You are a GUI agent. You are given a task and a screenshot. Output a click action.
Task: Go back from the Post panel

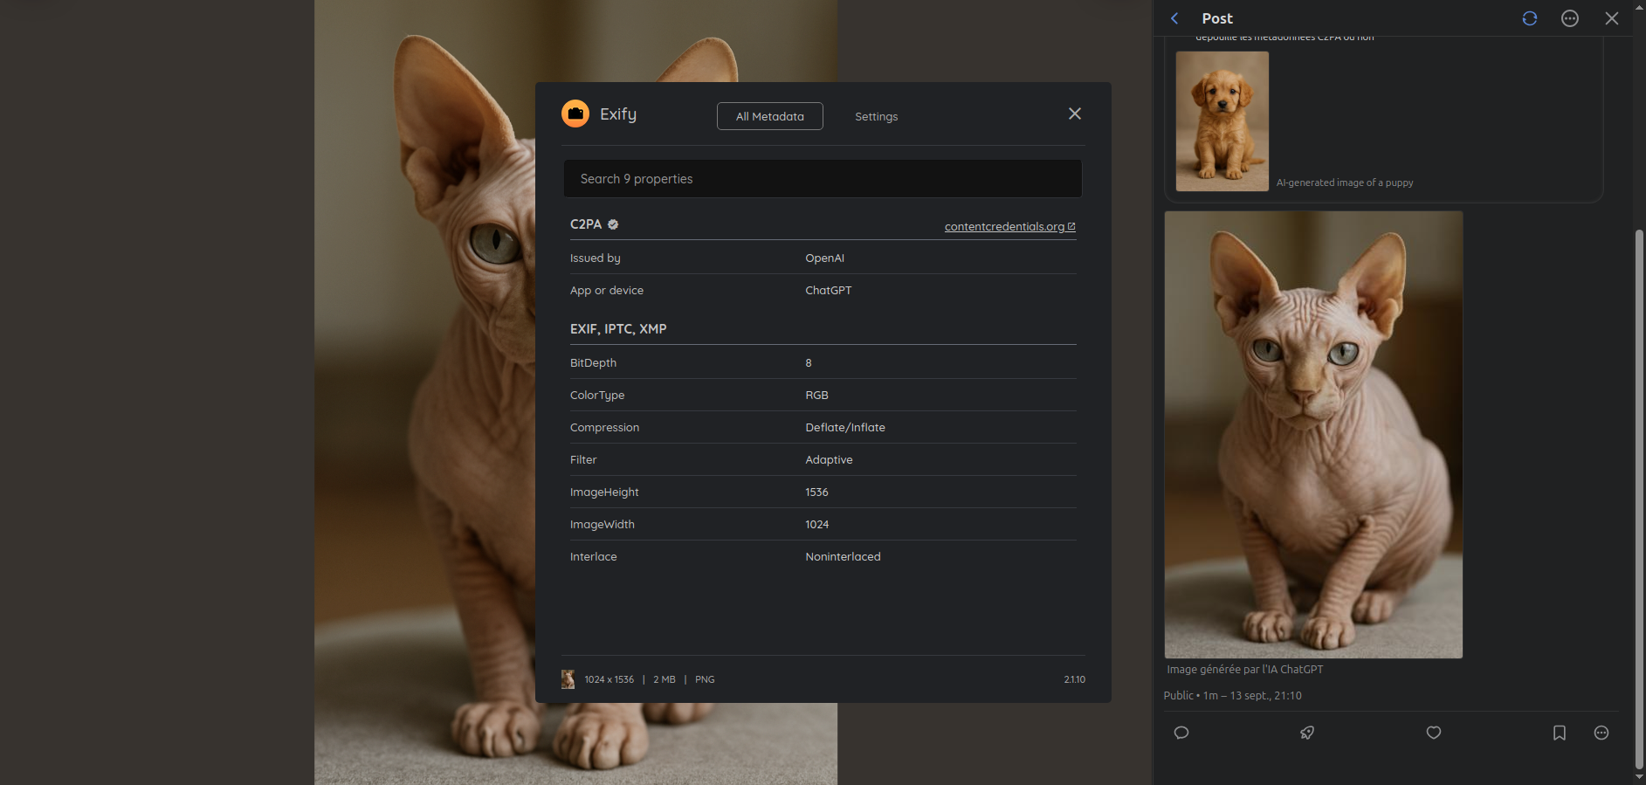1174,18
